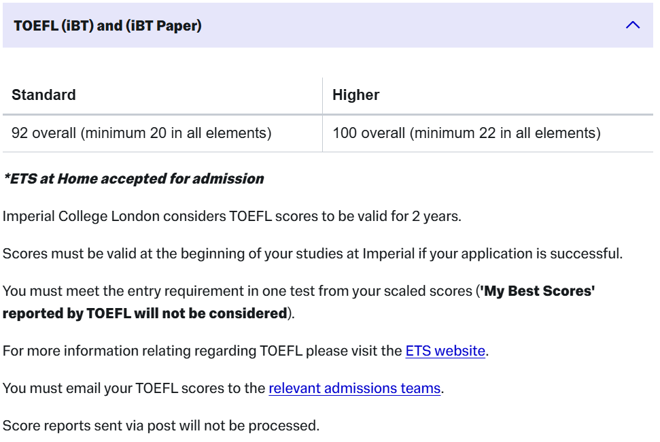
Task: Click '(minimum 22 in all elements)' text
Action: click(x=505, y=133)
